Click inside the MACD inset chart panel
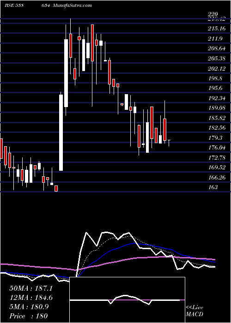The height and width of the screenshot is (323, 231). pos(127,300)
